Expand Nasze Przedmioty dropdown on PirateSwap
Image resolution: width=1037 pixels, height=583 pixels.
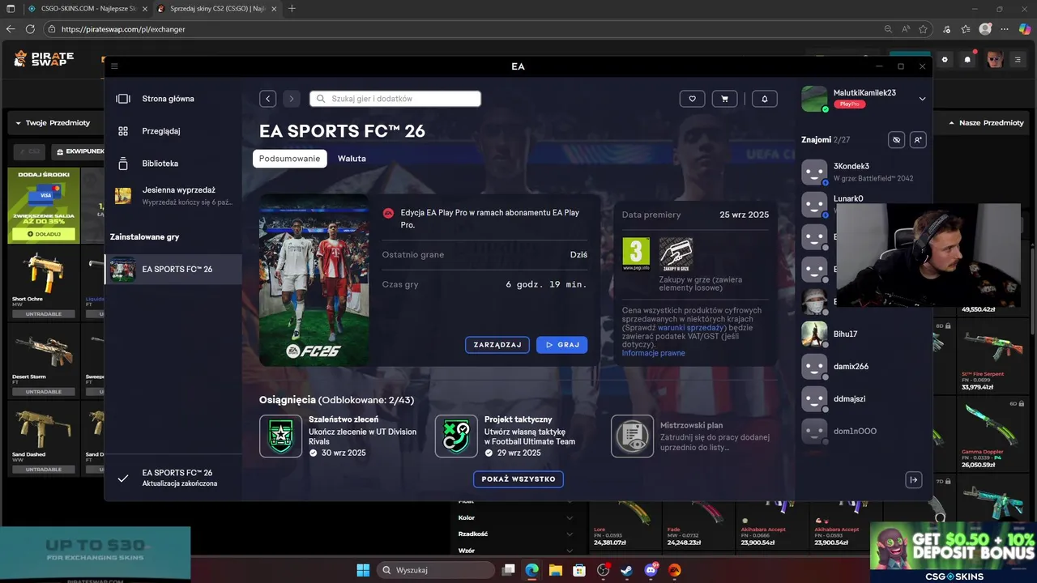987,123
